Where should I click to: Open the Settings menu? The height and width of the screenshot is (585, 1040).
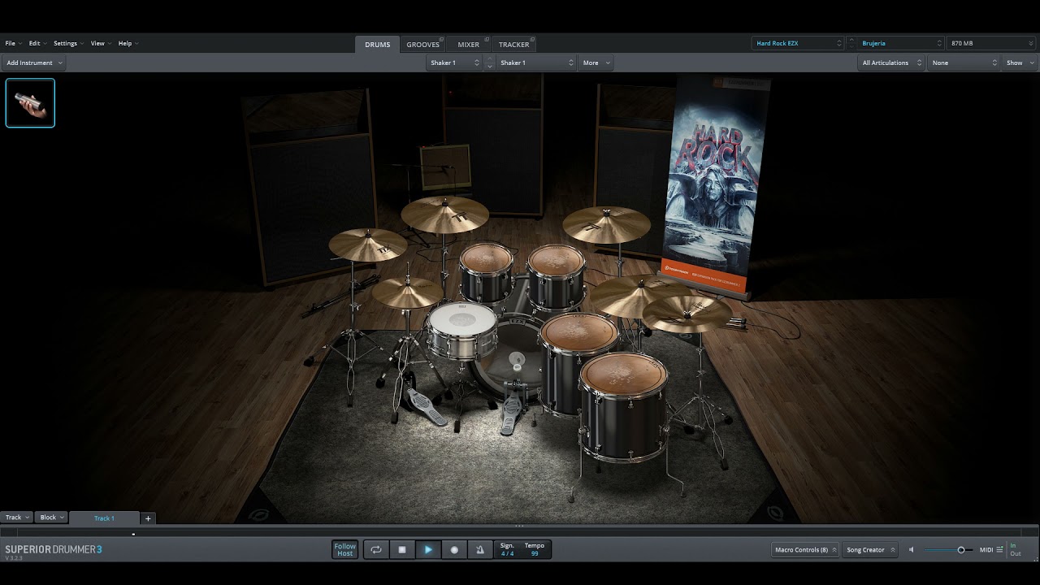68,43
